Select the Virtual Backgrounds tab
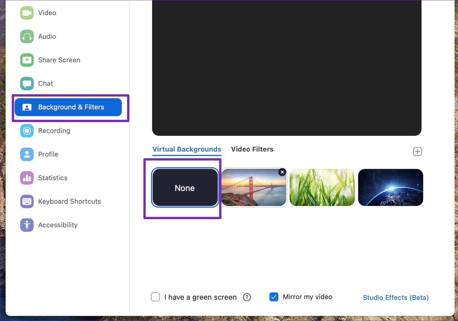This screenshot has width=458, height=321. (187, 149)
